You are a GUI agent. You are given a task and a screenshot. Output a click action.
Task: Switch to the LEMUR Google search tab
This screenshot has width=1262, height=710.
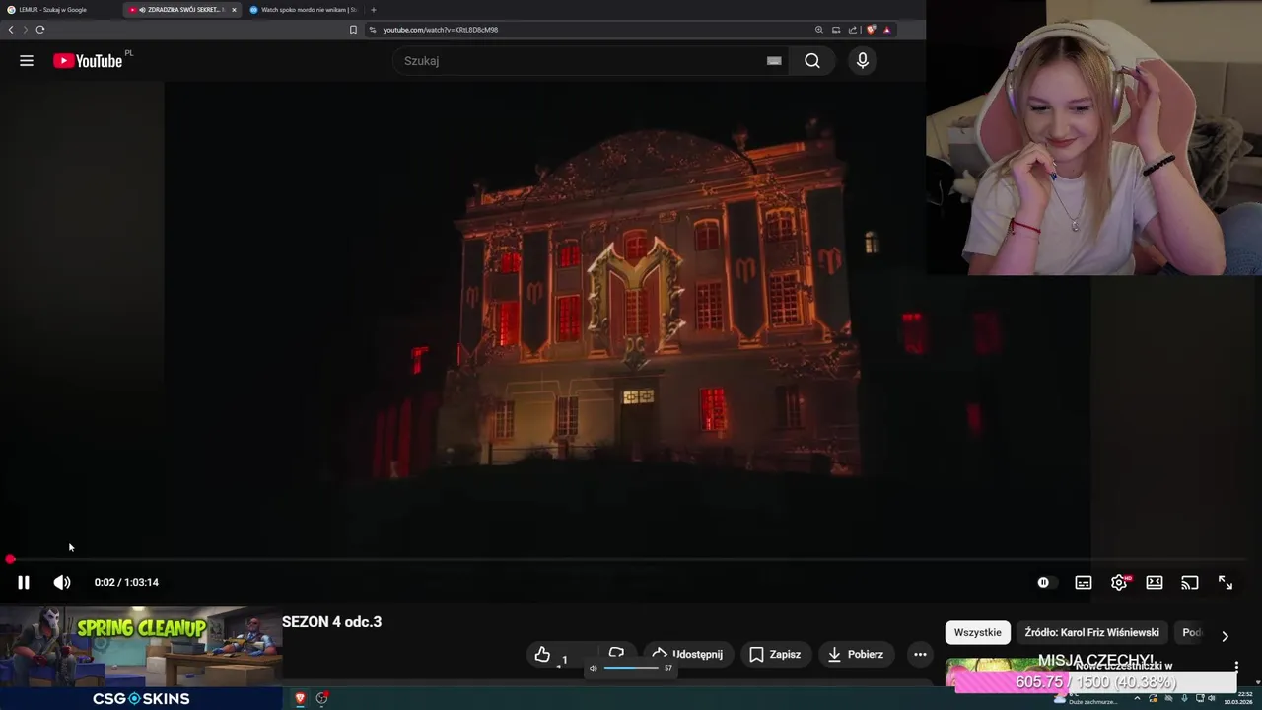tap(59, 10)
